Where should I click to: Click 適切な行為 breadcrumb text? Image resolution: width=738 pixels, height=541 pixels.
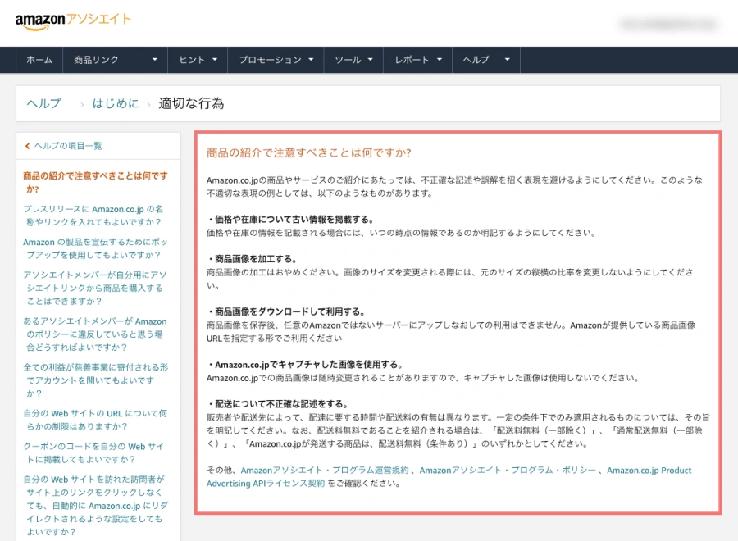coord(191,103)
